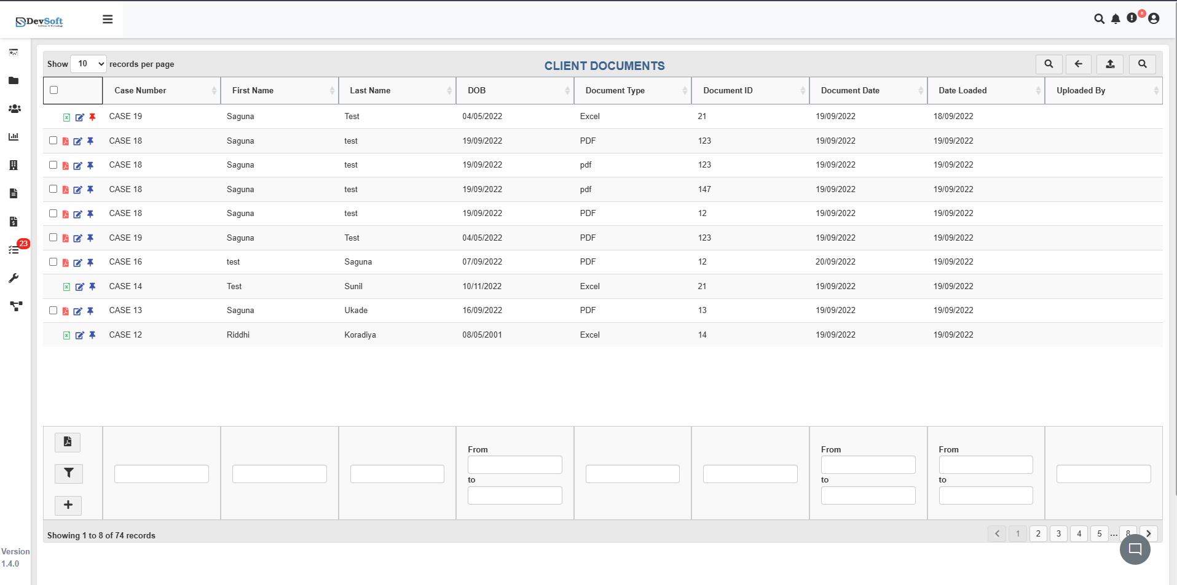This screenshot has height=585, width=1177.
Task: Check the select-all checkbox in the header
Action: pyautogui.click(x=52, y=90)
